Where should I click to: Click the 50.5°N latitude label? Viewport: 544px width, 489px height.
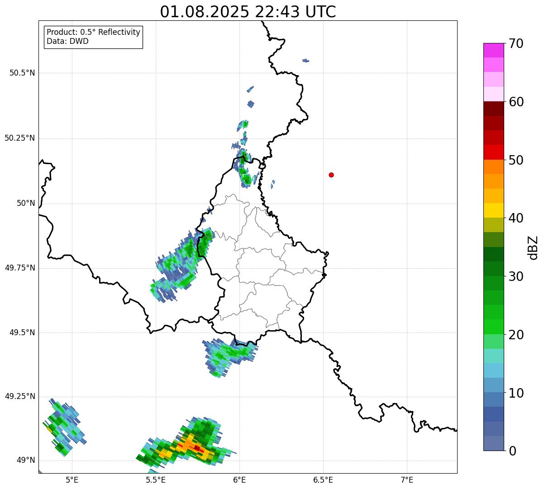pos(22,73)
